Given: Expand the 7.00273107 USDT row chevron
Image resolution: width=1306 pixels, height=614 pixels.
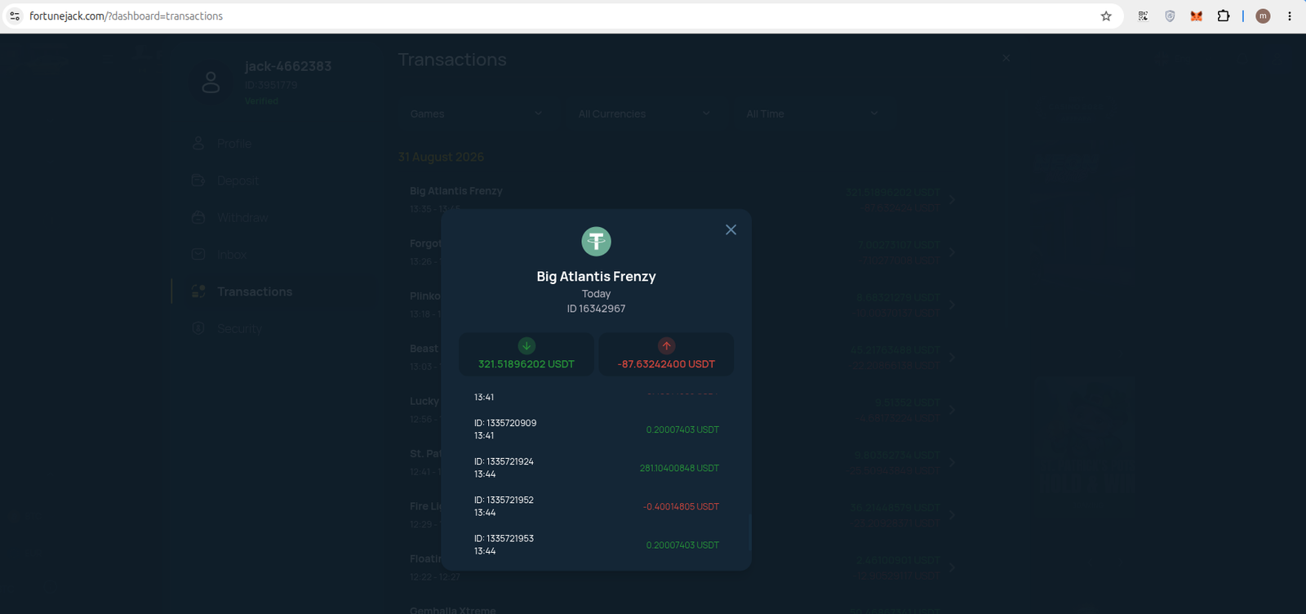Looking at the screenshot, I should point(952,252).
